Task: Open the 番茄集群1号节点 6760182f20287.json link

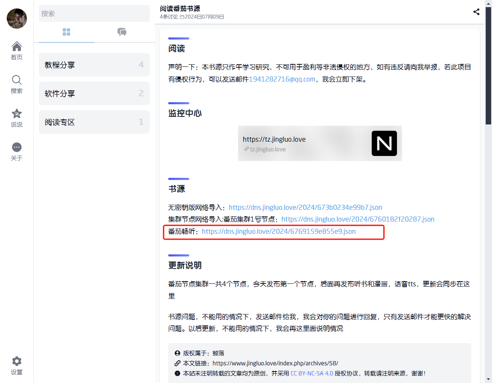Action: (x=358, y=219)
